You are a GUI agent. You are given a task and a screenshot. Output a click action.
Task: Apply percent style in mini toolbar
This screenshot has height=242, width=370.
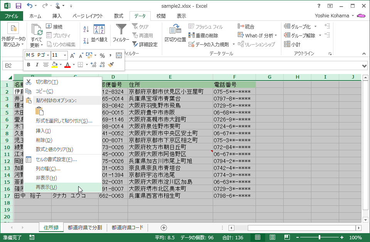coord(102,55)
